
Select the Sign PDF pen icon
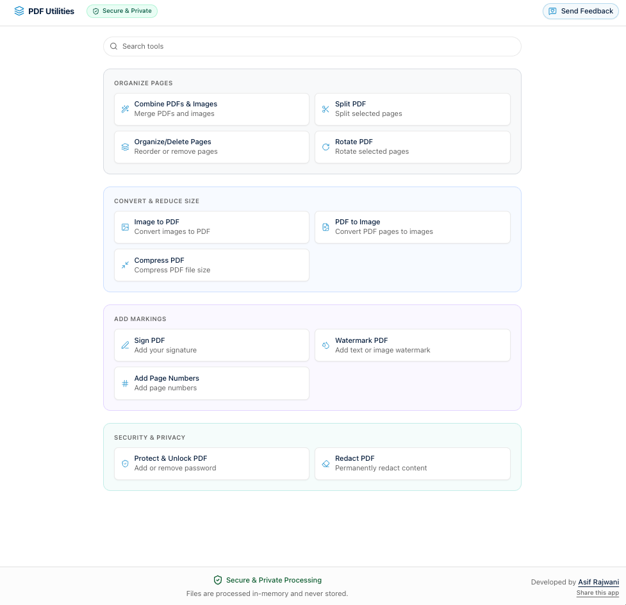pyautogui.click(x=125, y=345)
